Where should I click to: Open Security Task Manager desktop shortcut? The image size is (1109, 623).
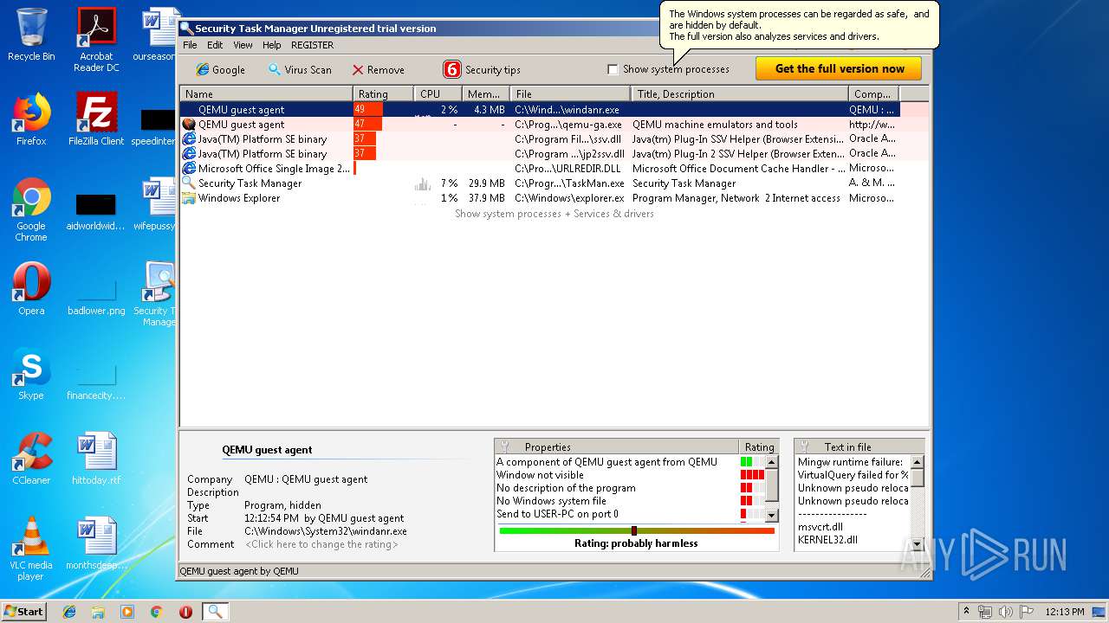(x=159, y=294)
